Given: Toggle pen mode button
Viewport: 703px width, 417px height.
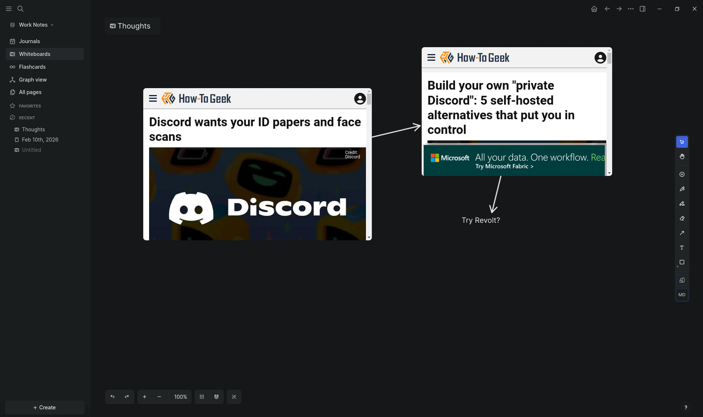Looking at the screenshot, I should 234,397.
